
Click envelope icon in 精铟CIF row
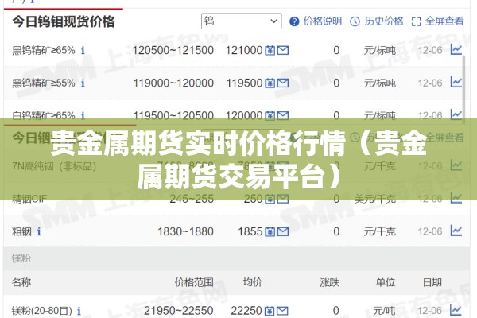click(x=283, y=199)
